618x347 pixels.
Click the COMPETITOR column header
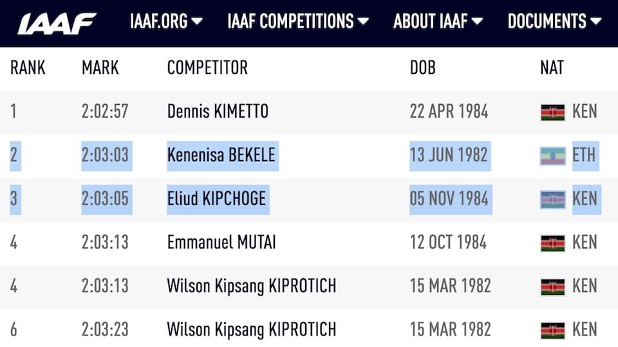click(207, 67)
